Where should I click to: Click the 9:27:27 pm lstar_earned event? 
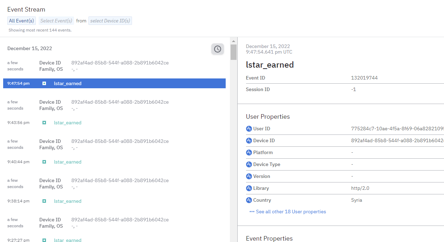(x=67, y=240)
